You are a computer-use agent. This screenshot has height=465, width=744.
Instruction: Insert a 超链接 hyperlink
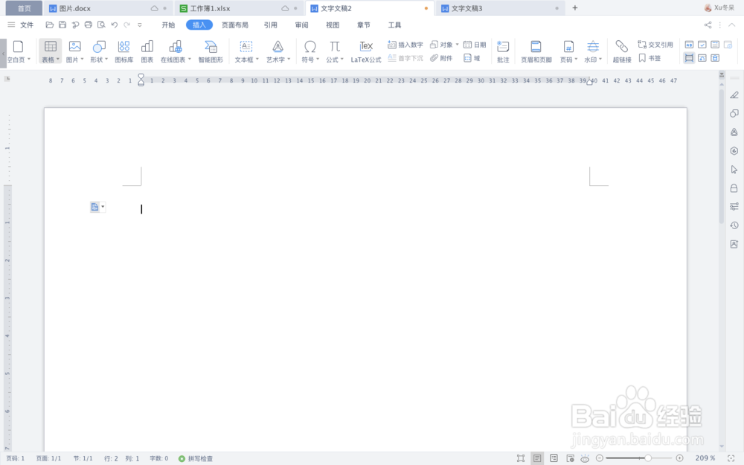621,48
